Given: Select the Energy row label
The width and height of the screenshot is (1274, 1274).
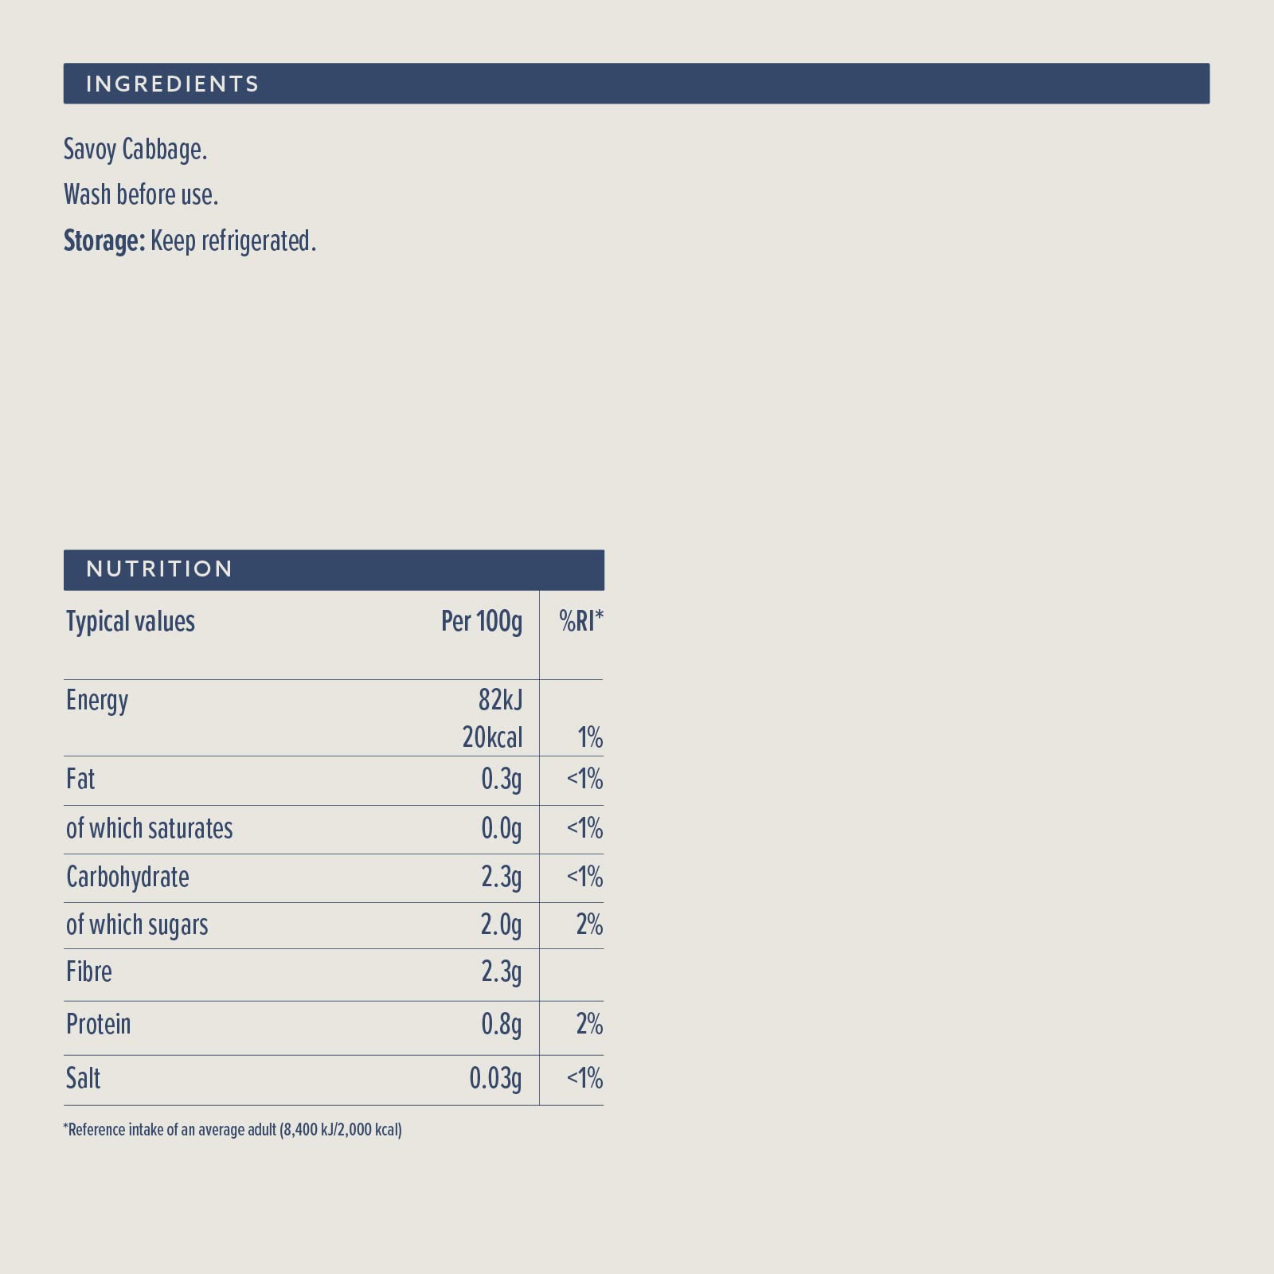Looking at the screenshot, I should (x=97, y=701).
